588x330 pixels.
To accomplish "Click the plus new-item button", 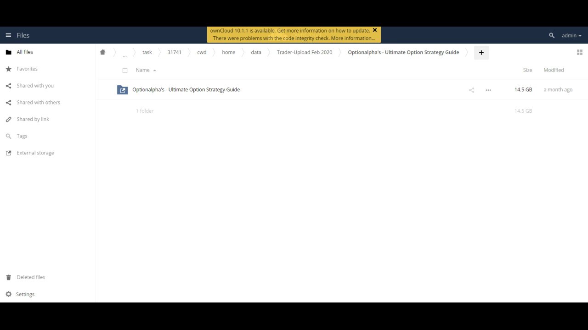I will click(x=481, y=52).
